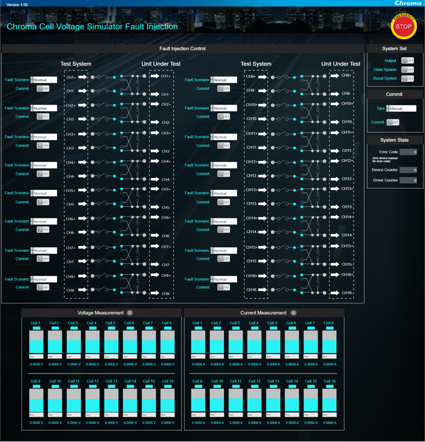Click Voltage Measurement indicator LED
This screenshot has height=442, width=425.
(x=130, y=313)
